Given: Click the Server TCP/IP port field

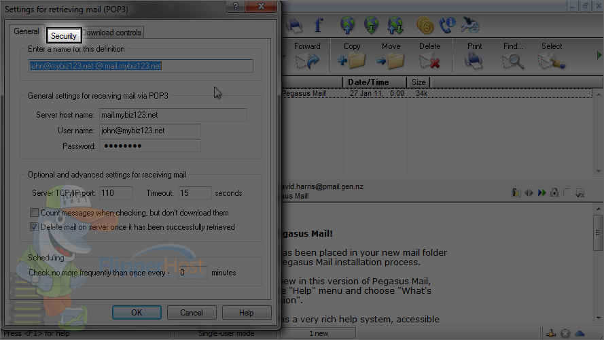Looking at the screenshot, I should [x=116, y=192].
